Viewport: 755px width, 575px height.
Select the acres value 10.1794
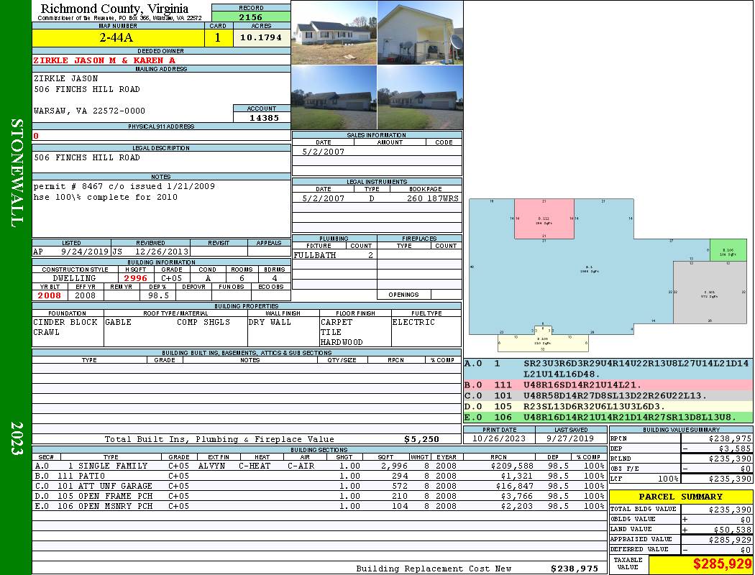(261, 38)
